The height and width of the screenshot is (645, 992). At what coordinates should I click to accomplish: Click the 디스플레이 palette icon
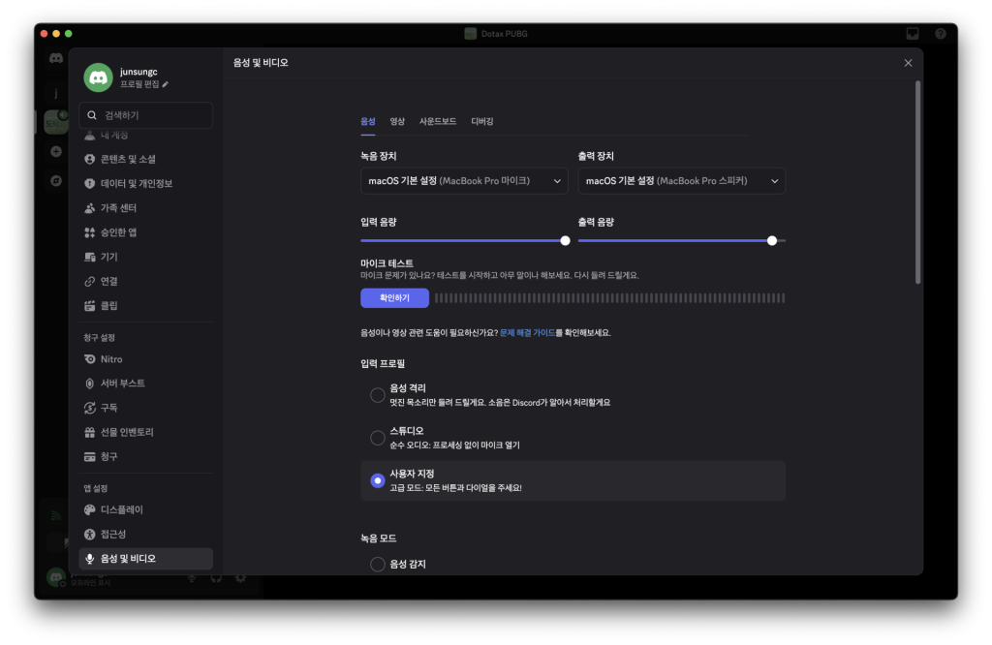click(x=90, y=509)
